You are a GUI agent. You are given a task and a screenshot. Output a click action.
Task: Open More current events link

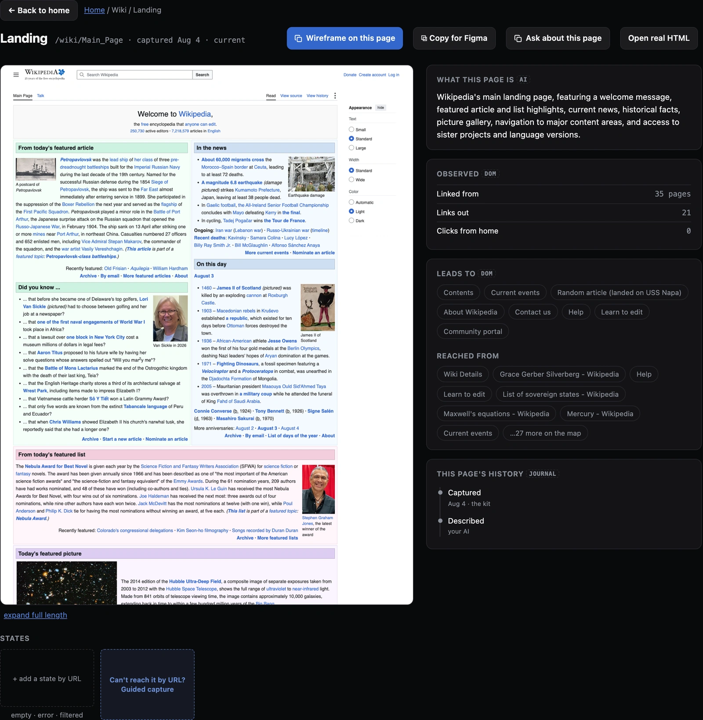(x=267, y=253)
